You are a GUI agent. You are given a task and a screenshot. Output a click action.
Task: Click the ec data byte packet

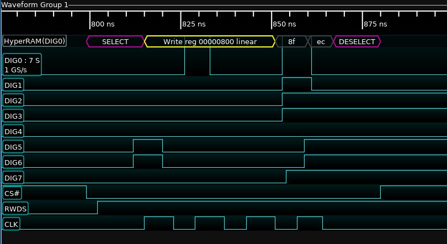coord(321,41)
